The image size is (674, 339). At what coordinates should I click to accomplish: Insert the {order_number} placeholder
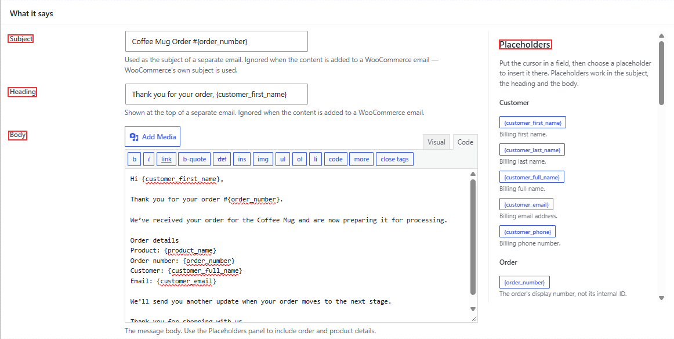(524, 282)
